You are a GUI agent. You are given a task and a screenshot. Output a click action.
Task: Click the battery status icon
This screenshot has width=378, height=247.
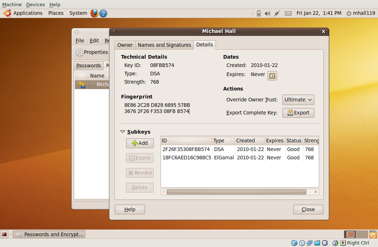258,13
